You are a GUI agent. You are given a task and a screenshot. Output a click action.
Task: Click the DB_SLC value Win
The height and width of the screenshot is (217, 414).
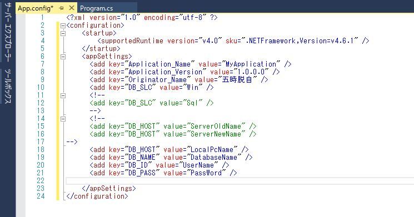click(x=192, y=87)
